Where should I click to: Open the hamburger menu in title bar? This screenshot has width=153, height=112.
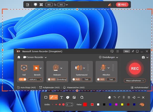point(118,51)
